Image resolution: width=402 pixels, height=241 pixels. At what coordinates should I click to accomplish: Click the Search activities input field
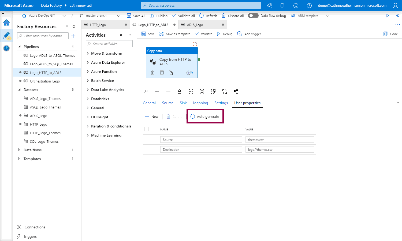[x=109, y=44]
